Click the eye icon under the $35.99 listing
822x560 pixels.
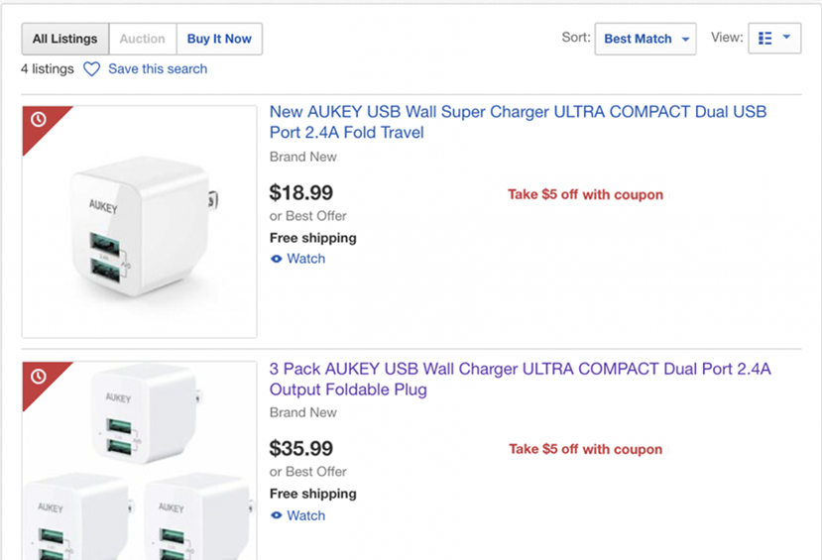(277, 515)
